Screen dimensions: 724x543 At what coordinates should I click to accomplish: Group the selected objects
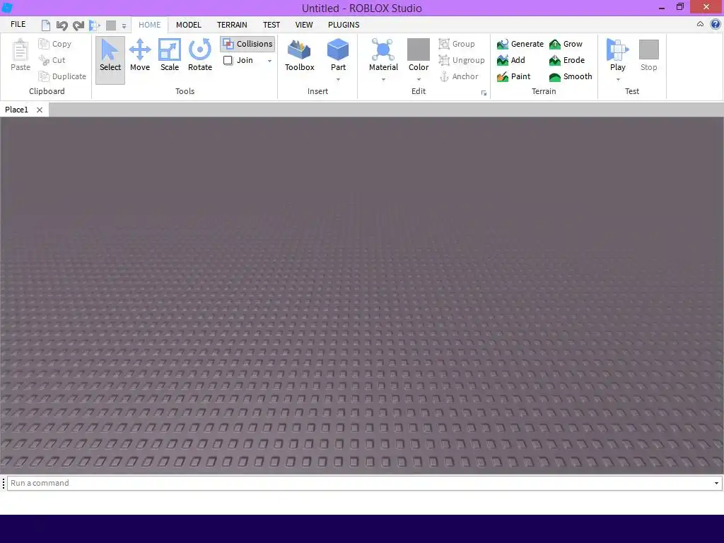[x=457, y=44]
